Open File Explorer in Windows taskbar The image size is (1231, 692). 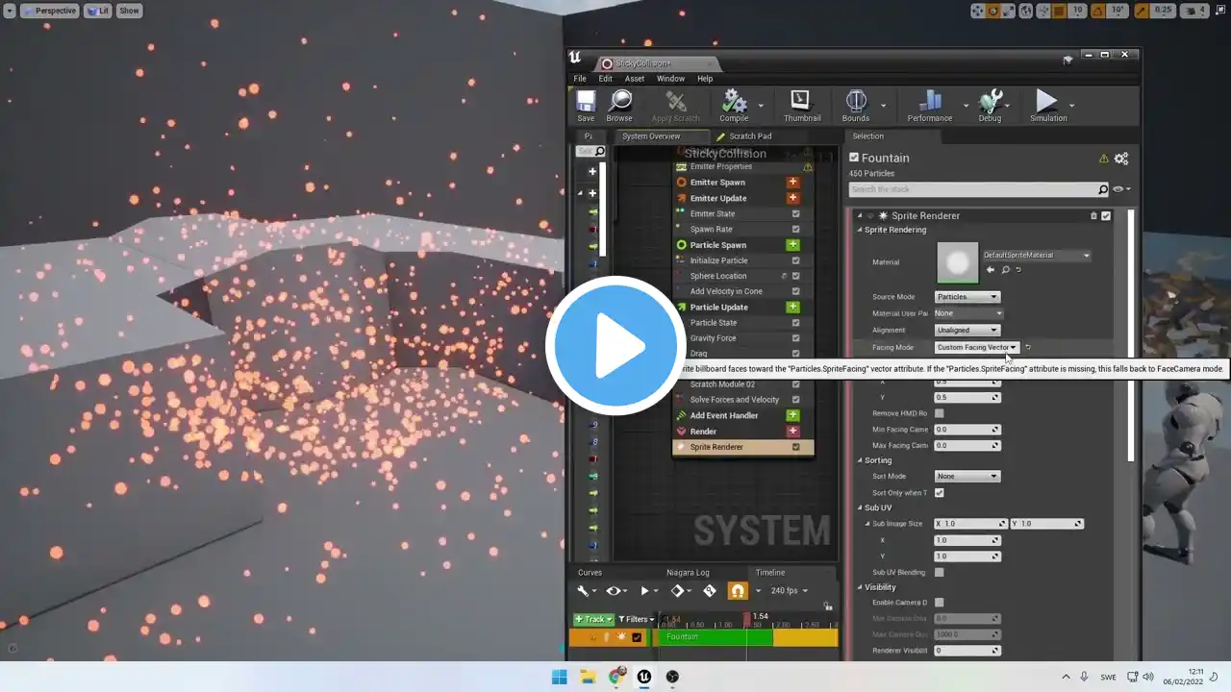[588, 677]
